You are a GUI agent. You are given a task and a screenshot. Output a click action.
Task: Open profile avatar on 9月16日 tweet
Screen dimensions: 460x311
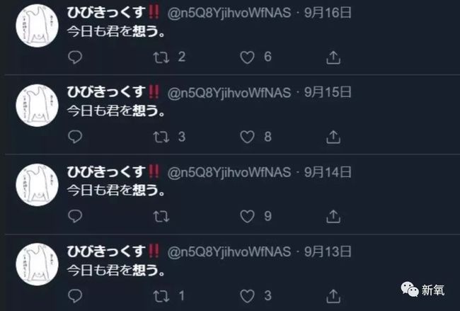(x=37, y=26)
